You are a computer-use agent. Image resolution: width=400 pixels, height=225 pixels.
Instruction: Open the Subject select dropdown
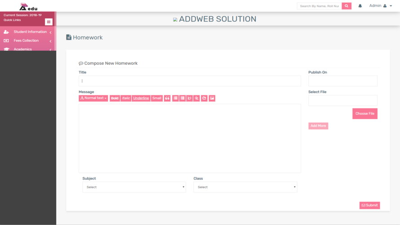coord(134,187)
